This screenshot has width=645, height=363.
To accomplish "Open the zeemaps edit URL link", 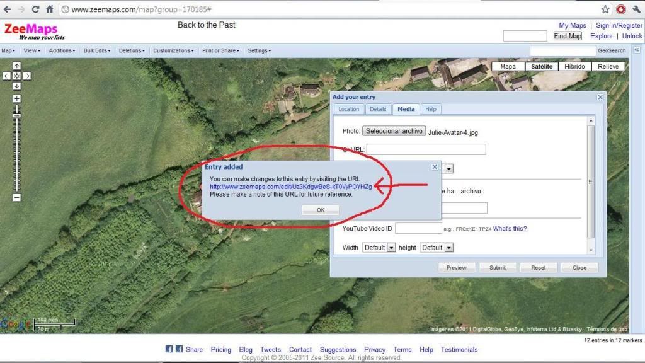I will 290,187.
